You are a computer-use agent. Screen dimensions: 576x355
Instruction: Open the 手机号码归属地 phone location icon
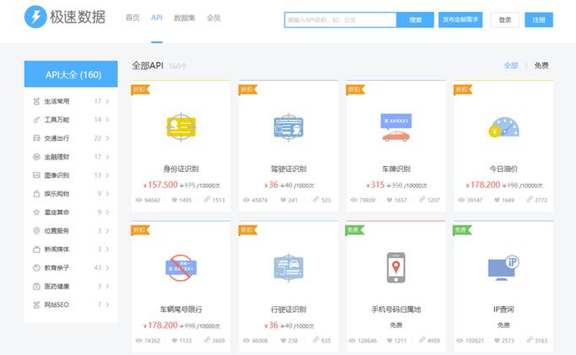pyautogui.click(x=396, y=267)
